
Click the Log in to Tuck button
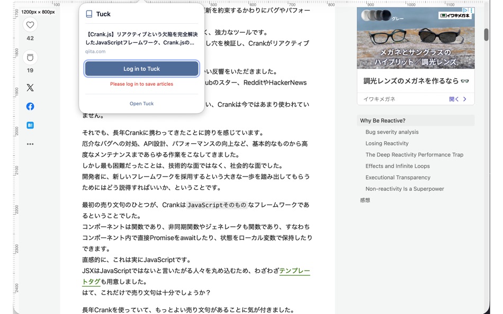pos(141,69)
